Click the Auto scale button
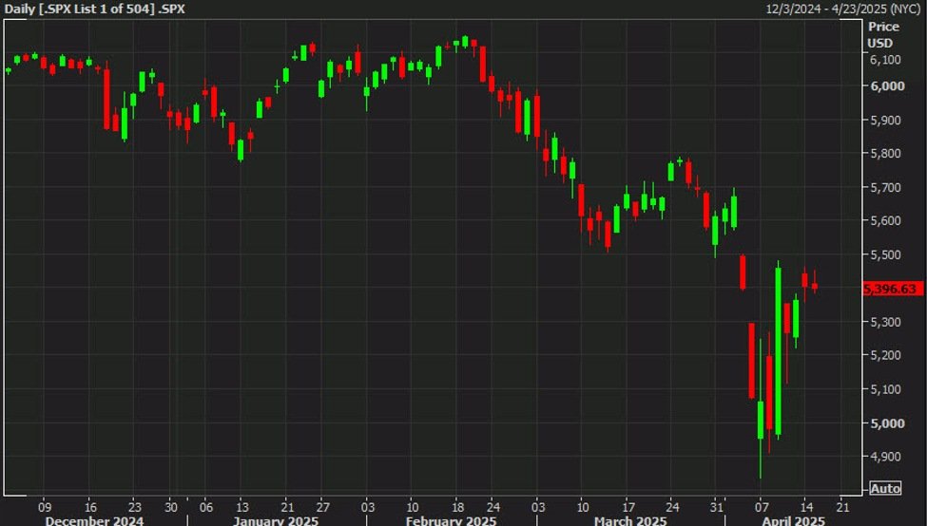 (885, 488)
